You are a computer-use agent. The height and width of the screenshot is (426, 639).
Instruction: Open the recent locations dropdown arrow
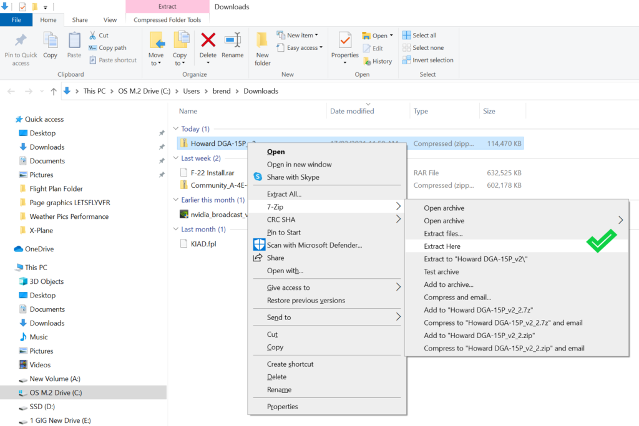click(x=42, y=91)
